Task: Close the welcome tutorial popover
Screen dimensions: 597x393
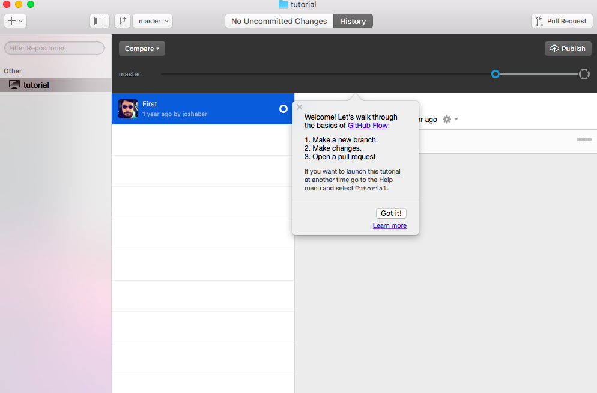Action: 300,107
